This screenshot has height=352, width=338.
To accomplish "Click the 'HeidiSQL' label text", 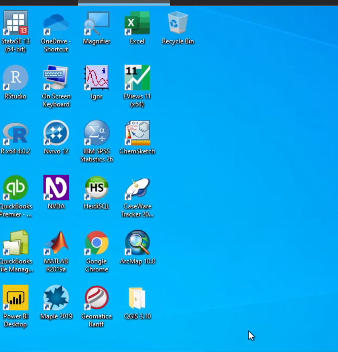I will tap(96, 206).
